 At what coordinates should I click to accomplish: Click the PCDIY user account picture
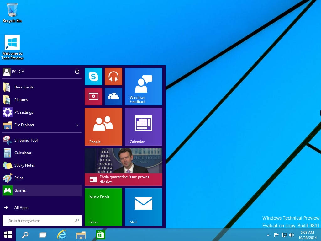point(7,72)
